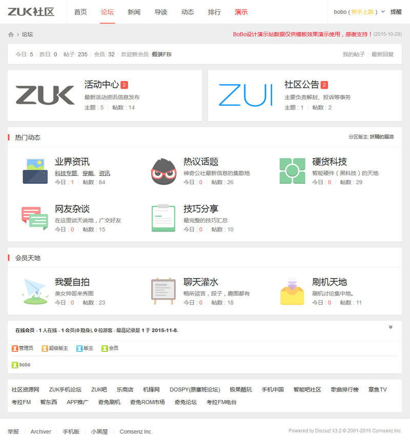Image resolution: width=410 pixels, height=443 pixels.
Task: Open moderator 妖精的眼泪 profile
Action: (x=382, y=137)
